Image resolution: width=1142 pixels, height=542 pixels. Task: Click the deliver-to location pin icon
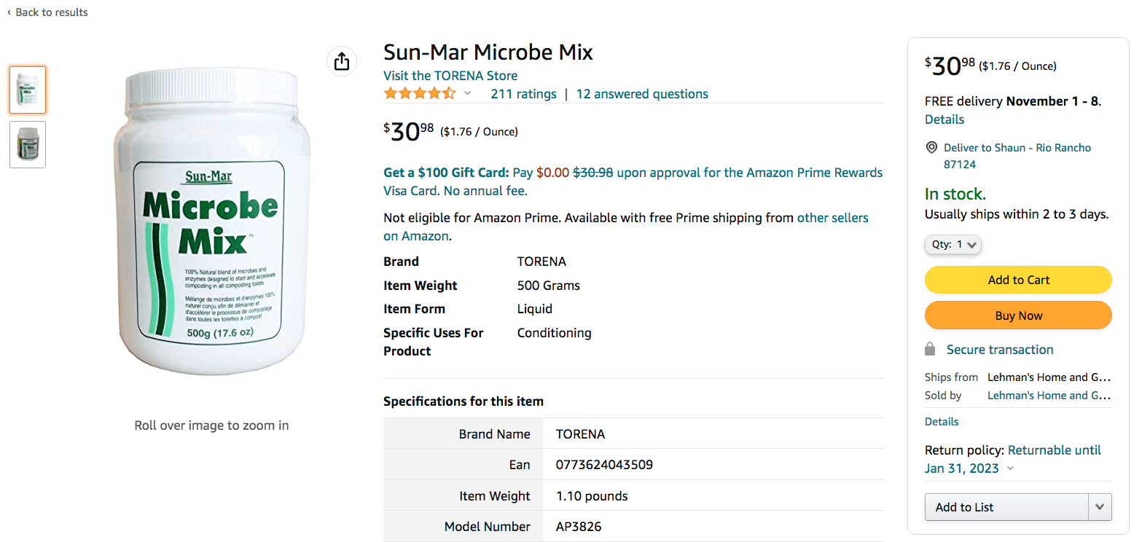931,148
